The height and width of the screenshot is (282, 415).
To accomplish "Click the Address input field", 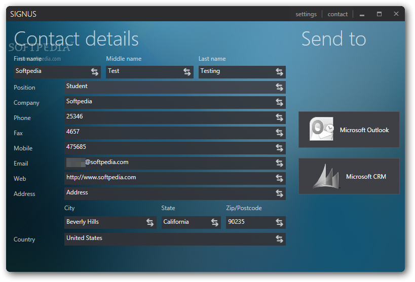I will pos(175,193).
